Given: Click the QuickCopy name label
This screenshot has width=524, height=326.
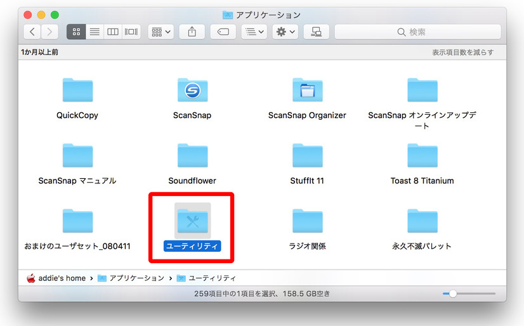Looking at the screenshot, I should coord(77,115).
